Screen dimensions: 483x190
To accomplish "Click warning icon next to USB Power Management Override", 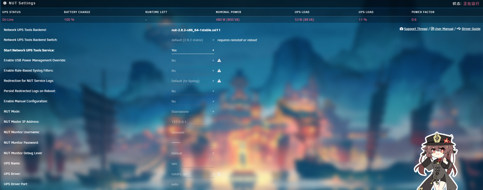I will coord(219,61).
